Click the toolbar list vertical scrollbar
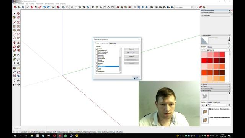Viewport: 245px width, 138px height. (x=120, y=61)
